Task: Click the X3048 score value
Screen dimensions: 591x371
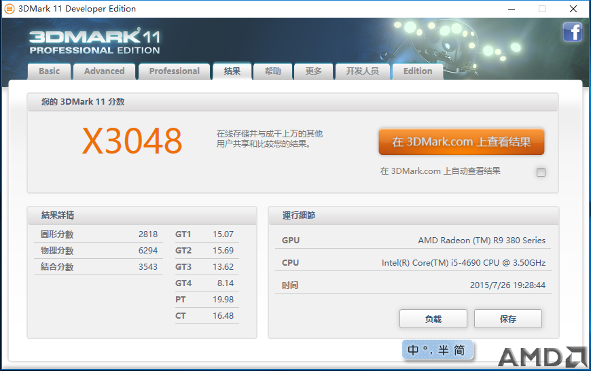Action: (132, 141)
